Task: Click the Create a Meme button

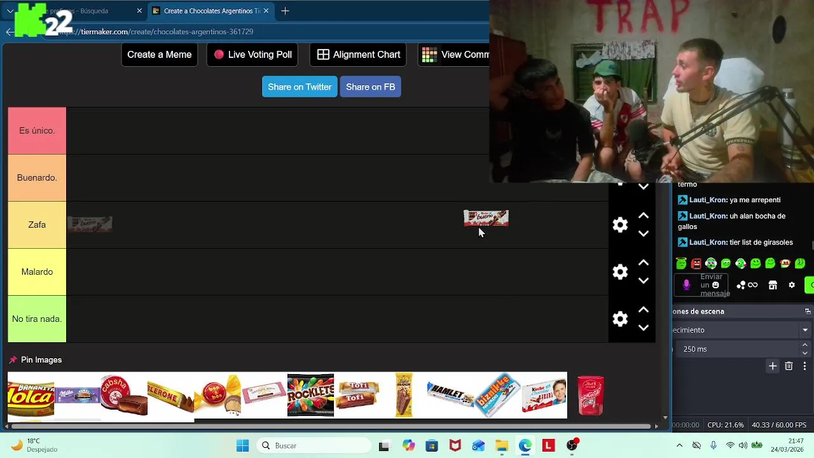Action: point(159,55)
